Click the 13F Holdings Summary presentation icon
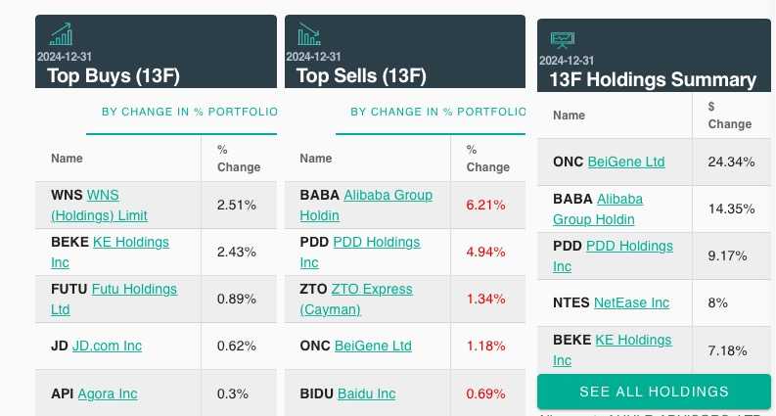 pos(562,40)
